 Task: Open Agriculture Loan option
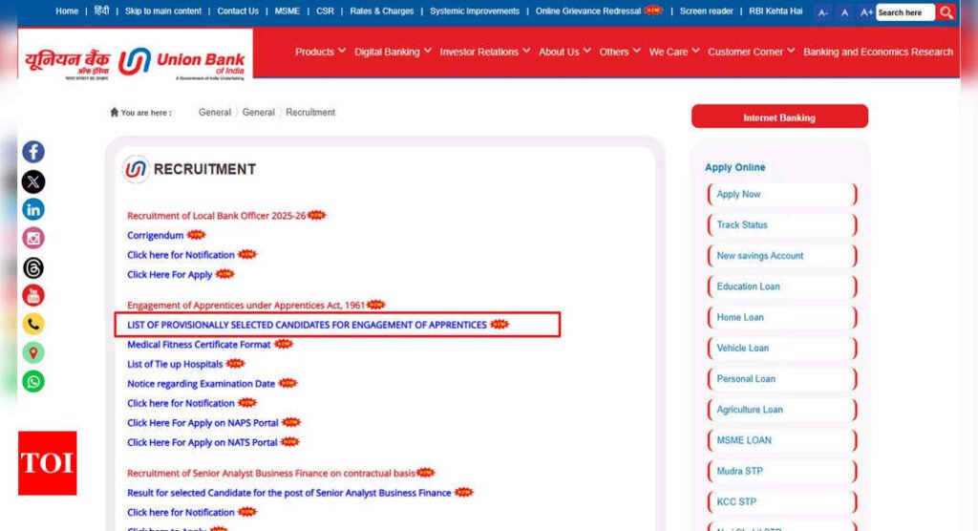[782, 410]
